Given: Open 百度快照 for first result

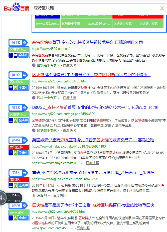Looking at the screenshot, I should [x=70, y=65].
